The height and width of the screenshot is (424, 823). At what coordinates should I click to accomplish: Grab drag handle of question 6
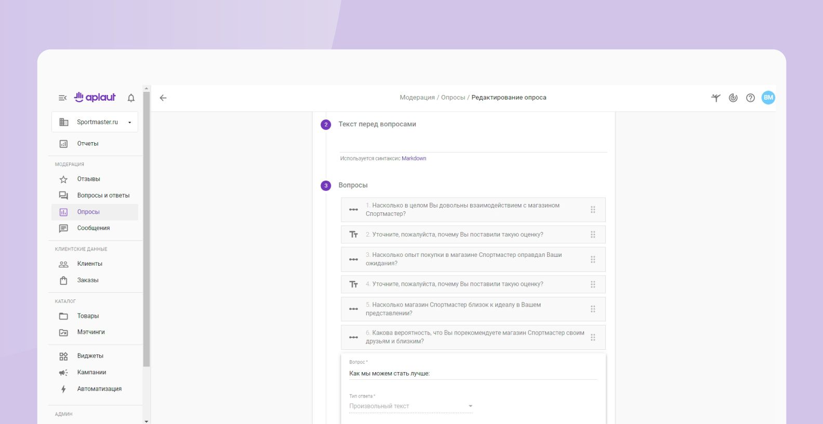(593, 337)
